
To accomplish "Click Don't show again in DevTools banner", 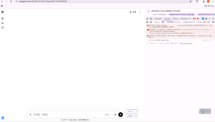I will point(159,15).
